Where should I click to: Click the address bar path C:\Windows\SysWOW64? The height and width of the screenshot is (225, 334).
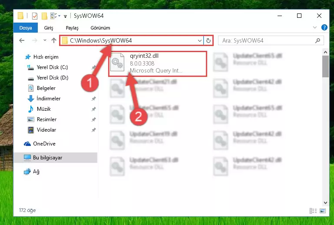pos(101,40)
